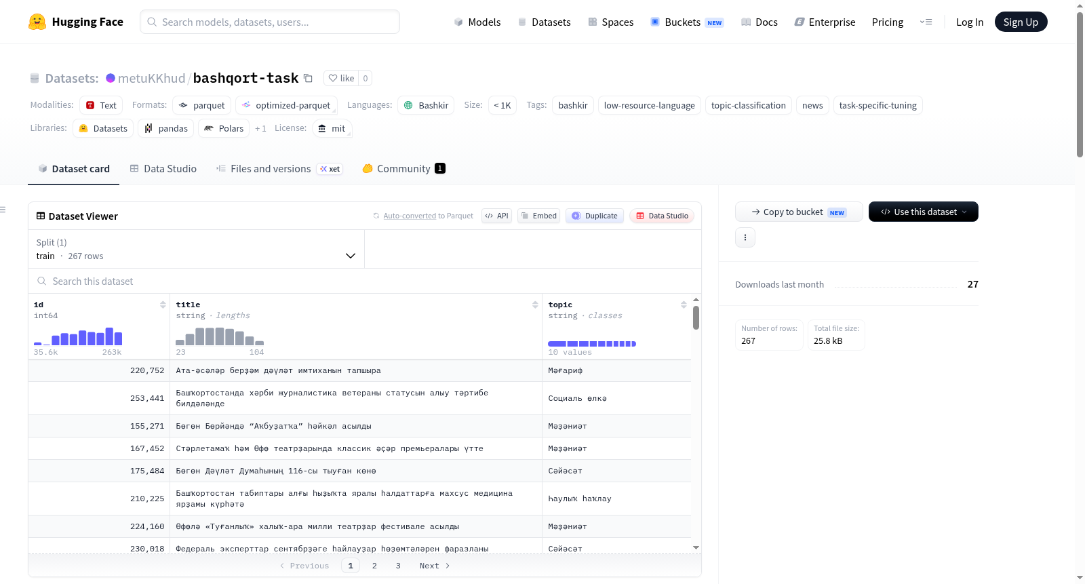Select the Datasets library tag
1085x584 pixels.
click(x=103, y=128)
